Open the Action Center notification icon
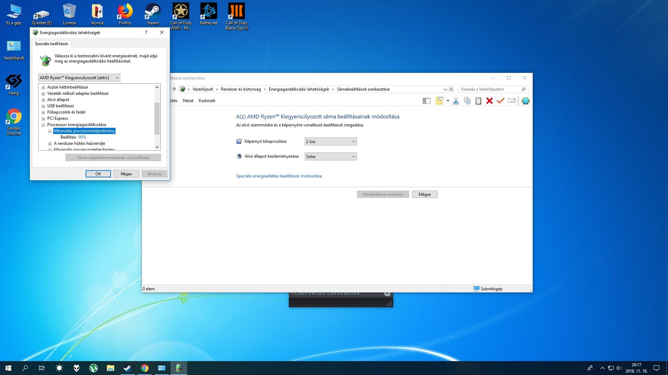The image size is (668, 375). point(657,368)
